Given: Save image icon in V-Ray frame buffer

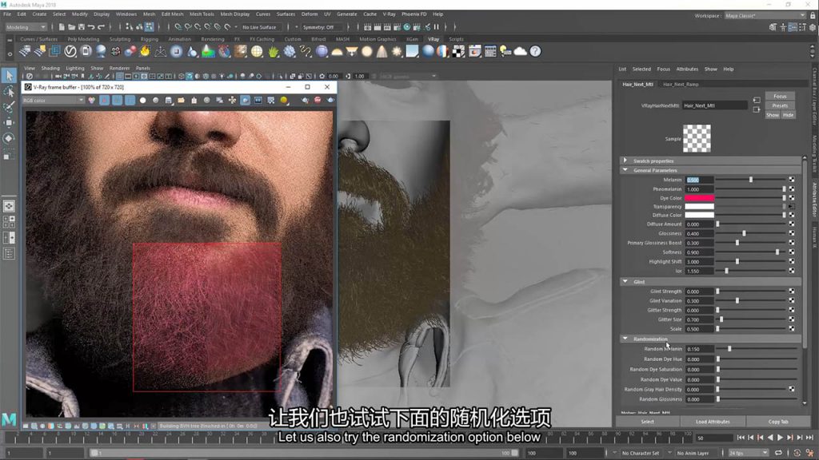Looking at the screenshot, I should tap(168, 100).
